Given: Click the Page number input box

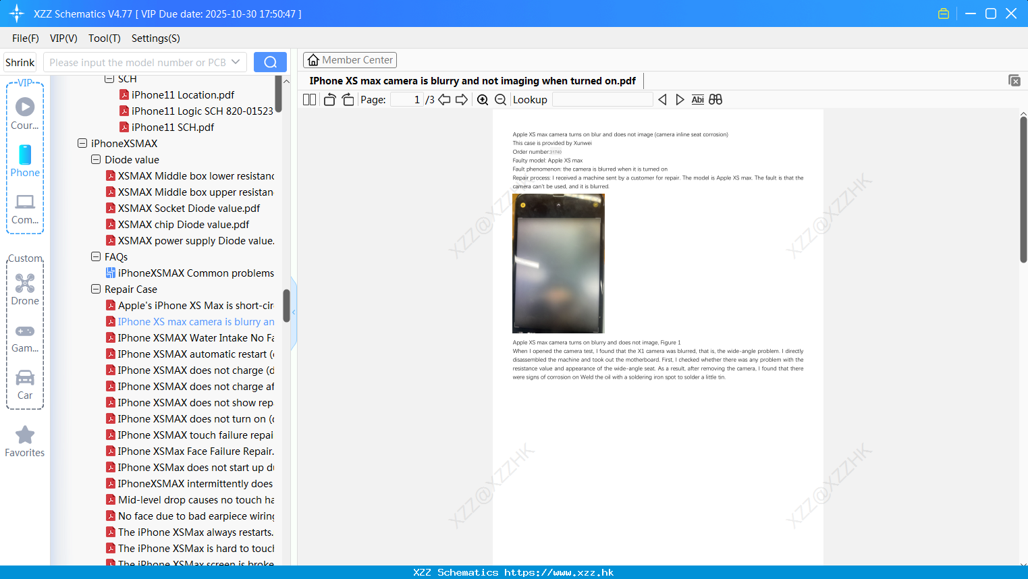Looking at the screenshot, I should pyautogui.click(x=406, y=100).
